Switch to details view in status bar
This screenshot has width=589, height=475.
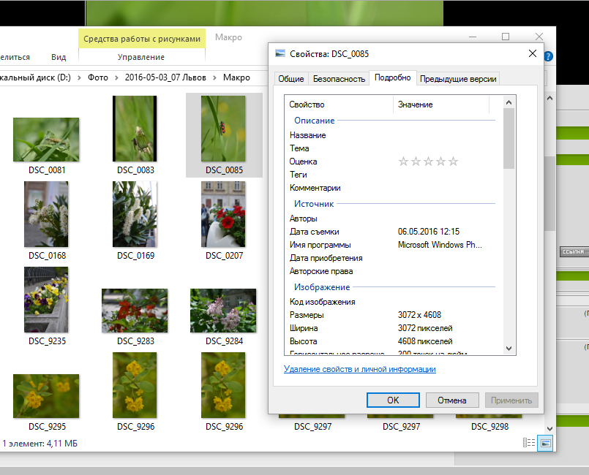(529, 443)
